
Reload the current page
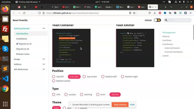click(x=24, y=13)
